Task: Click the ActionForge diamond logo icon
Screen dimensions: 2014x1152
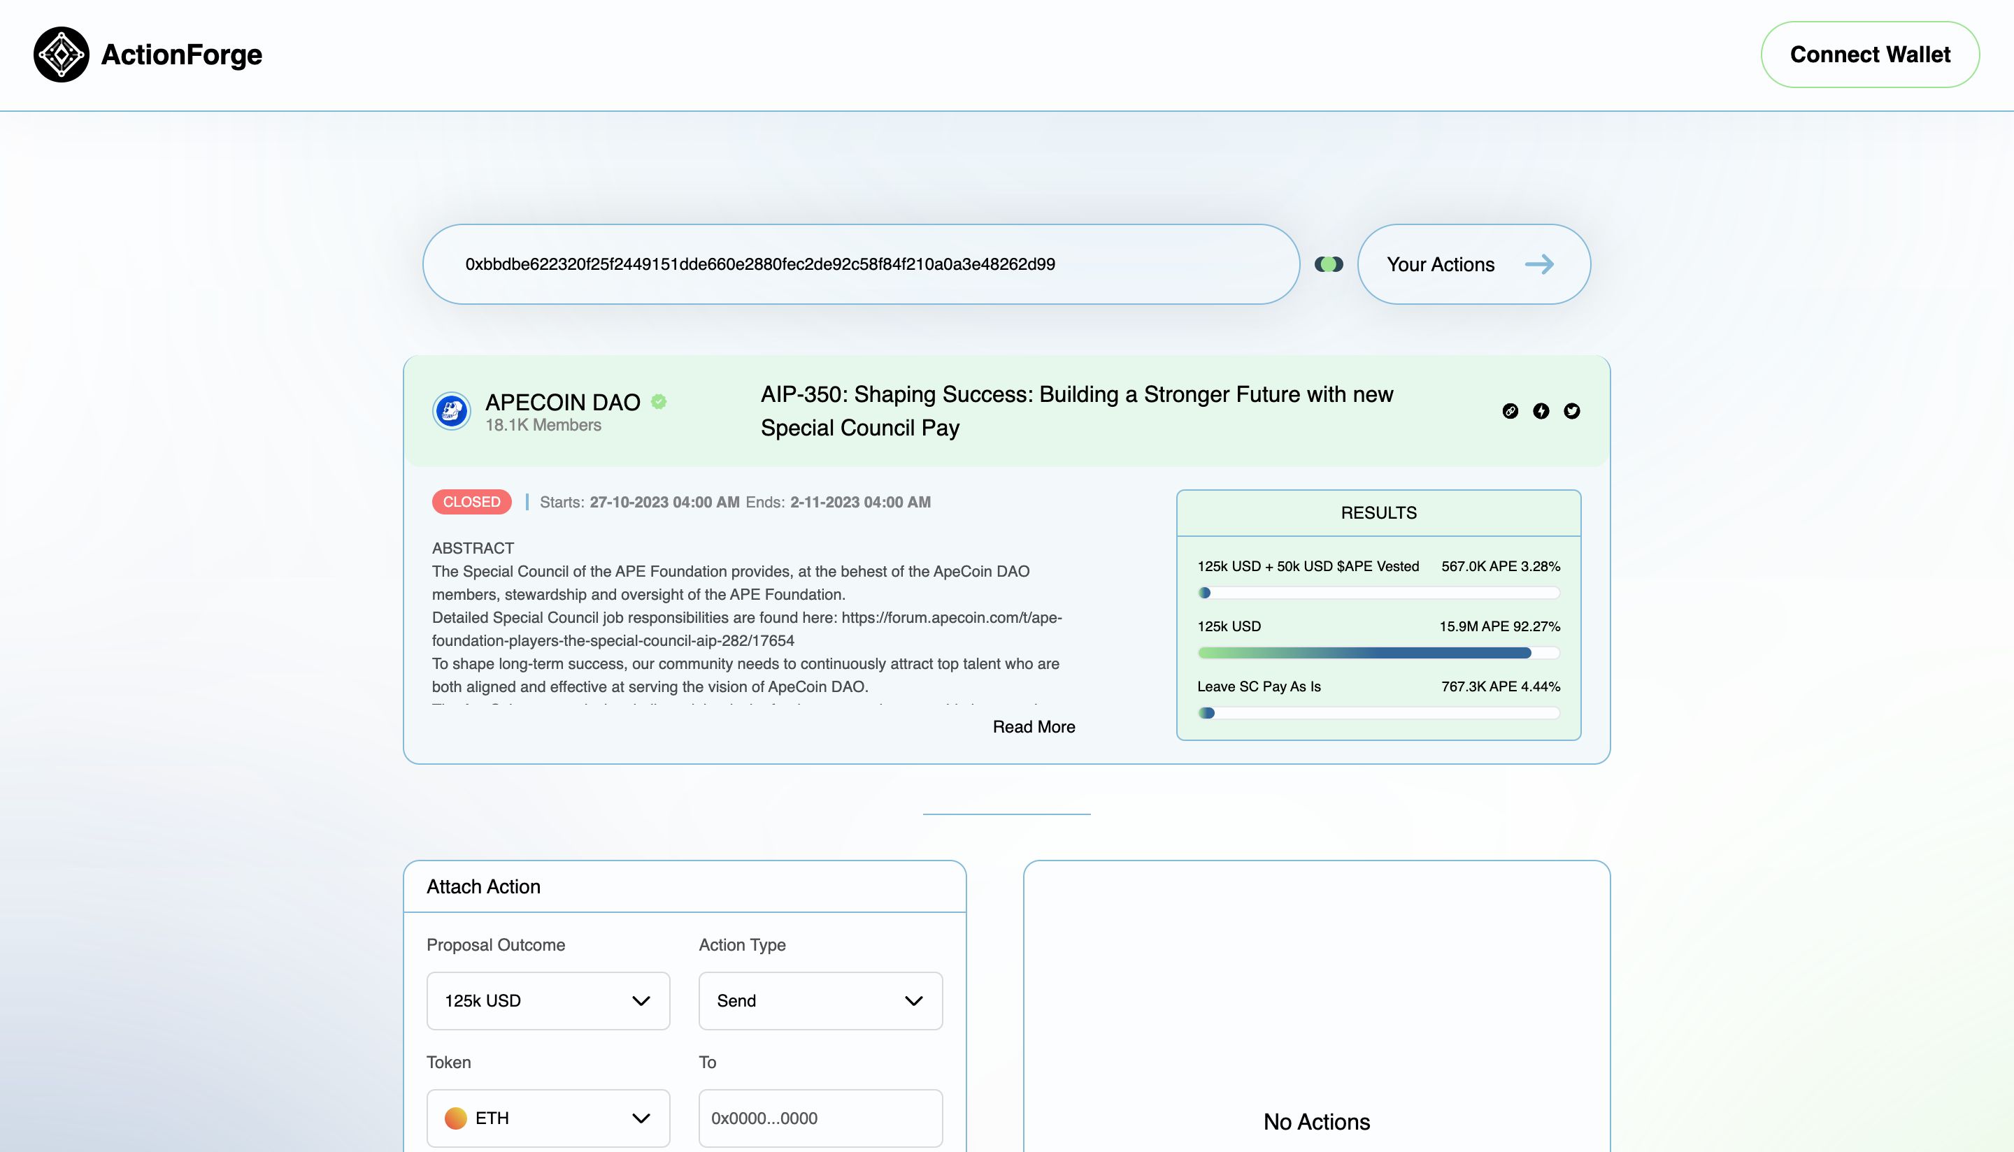Action: click(x=61, y=55)
